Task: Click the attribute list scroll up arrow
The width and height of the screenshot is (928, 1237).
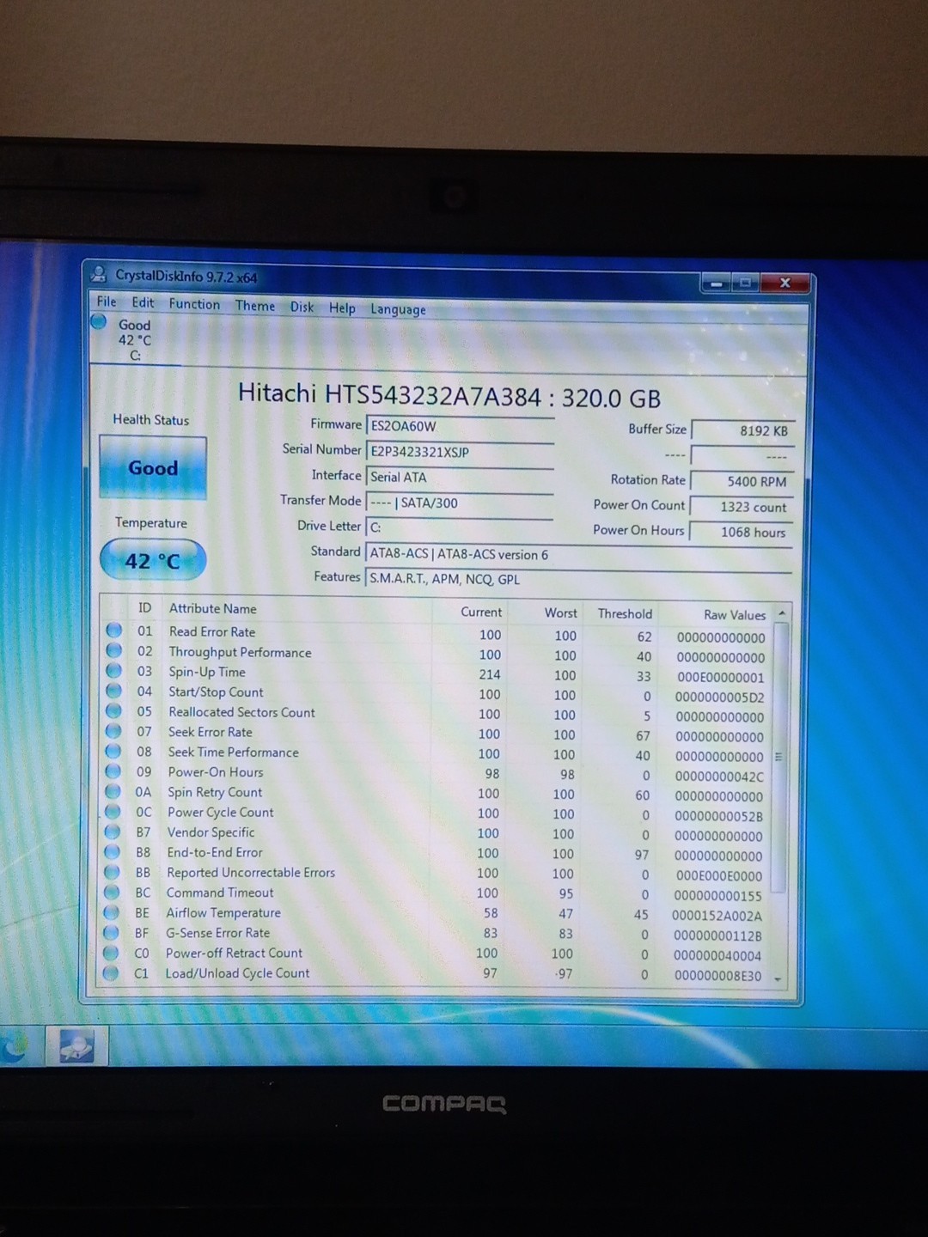Action: pyautogui.click(x=781, y=613)
